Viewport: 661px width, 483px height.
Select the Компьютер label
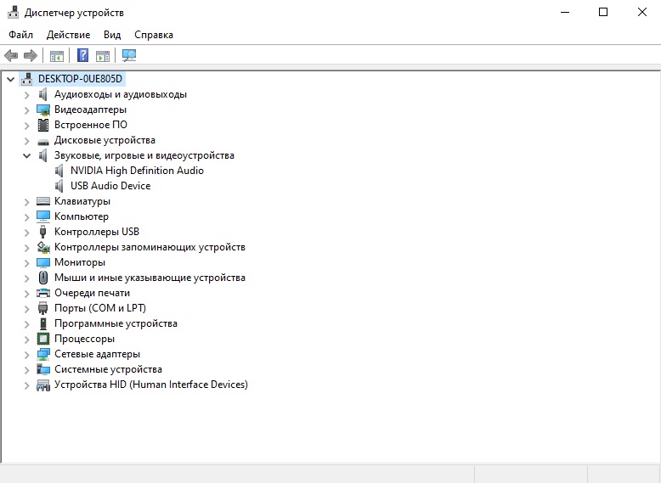pos(82,216)
